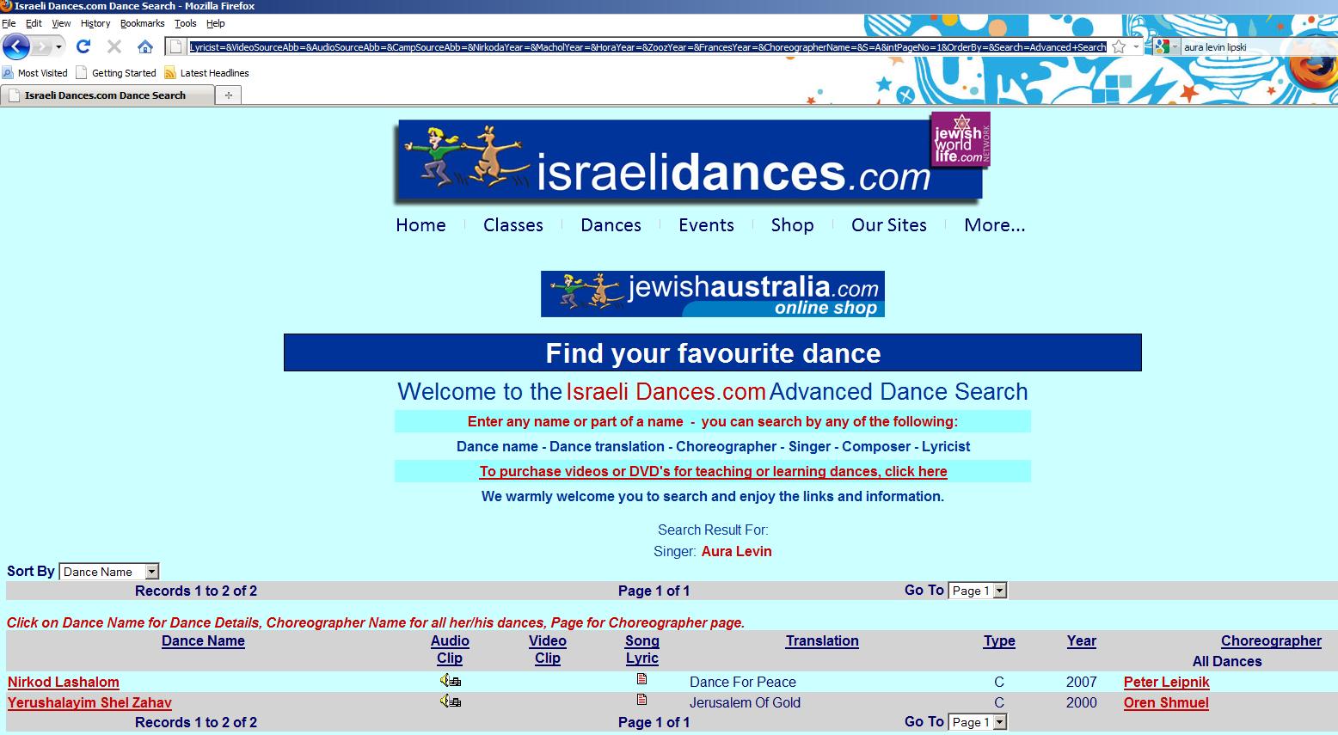This screenshot has height=735, width=1338.
Task: Open the Bookmarks menu
Action: pyautogui.click(x=142, y=23)
